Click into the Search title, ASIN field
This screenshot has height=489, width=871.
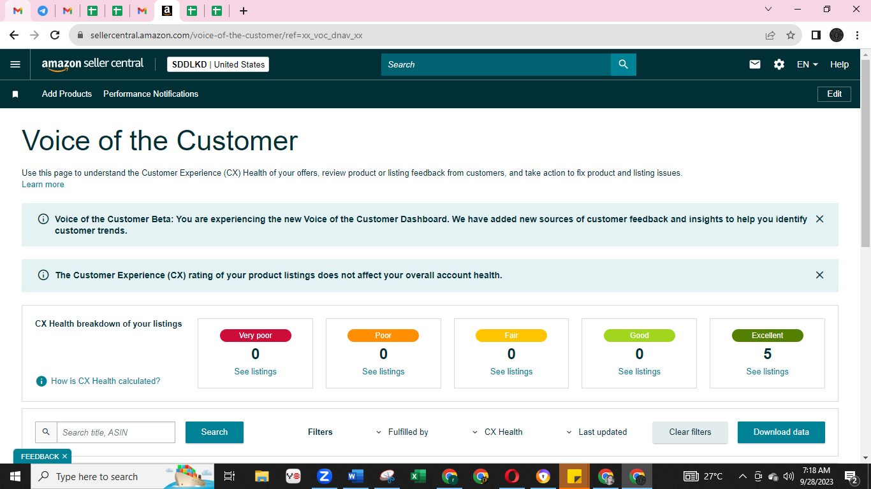pos(116,432)
